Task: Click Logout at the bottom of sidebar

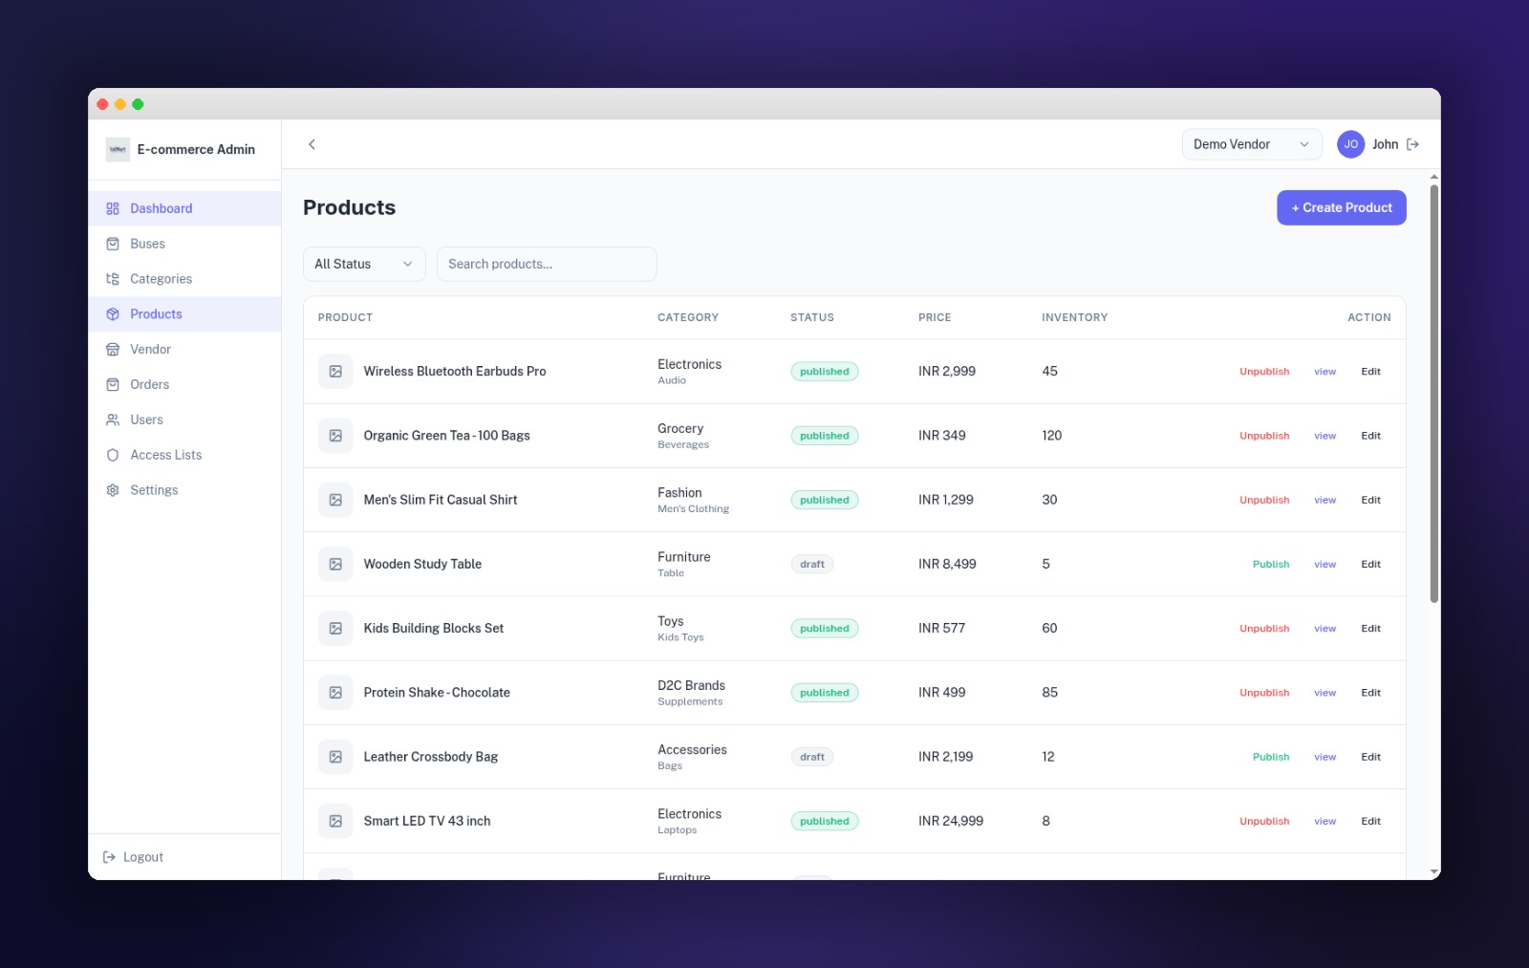Action: pos(134,856)
